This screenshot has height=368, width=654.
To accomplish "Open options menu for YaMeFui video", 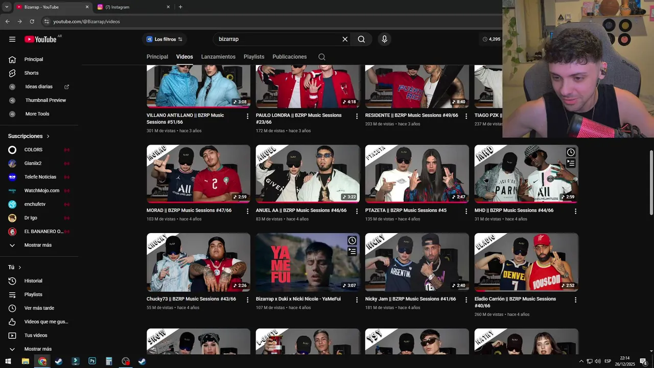I will click(357, 300).
